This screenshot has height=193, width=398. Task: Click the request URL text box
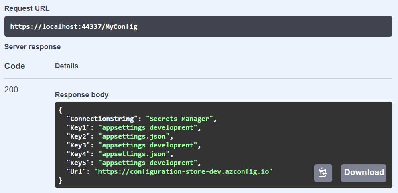pyautogui.click(x=198, y=26)
